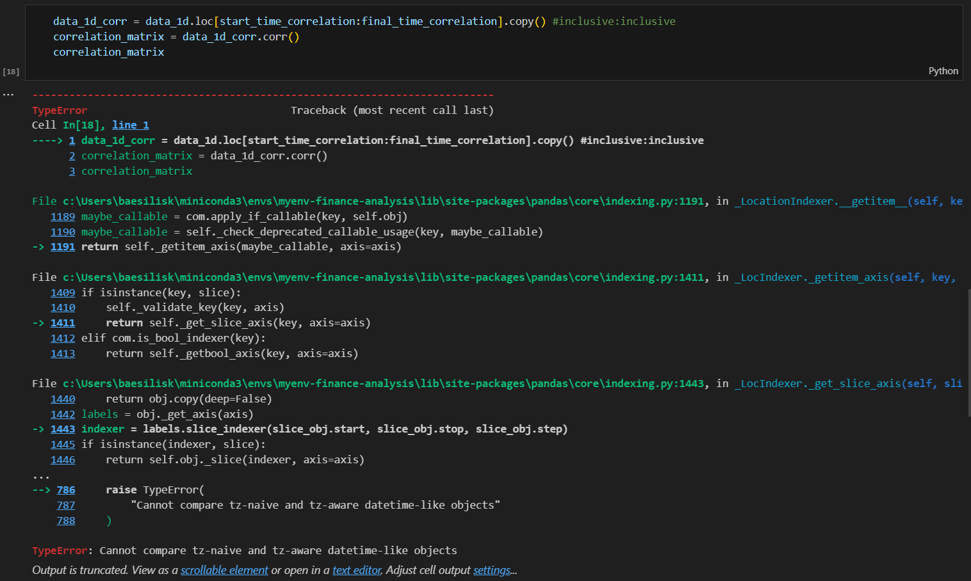Open the 'scrollable element' link
971x581 pixels.
[x=224, y=570]
